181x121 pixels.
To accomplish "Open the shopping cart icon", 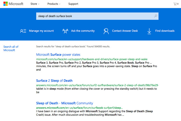I will (x=175, y=4).
